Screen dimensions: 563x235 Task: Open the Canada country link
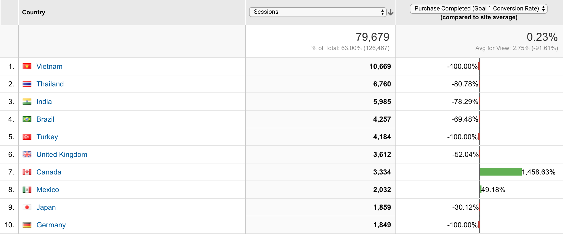[x=49, y=172]
